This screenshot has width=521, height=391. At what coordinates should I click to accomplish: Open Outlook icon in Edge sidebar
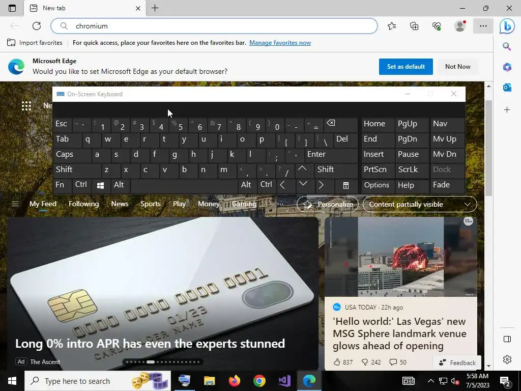(507, 88)
